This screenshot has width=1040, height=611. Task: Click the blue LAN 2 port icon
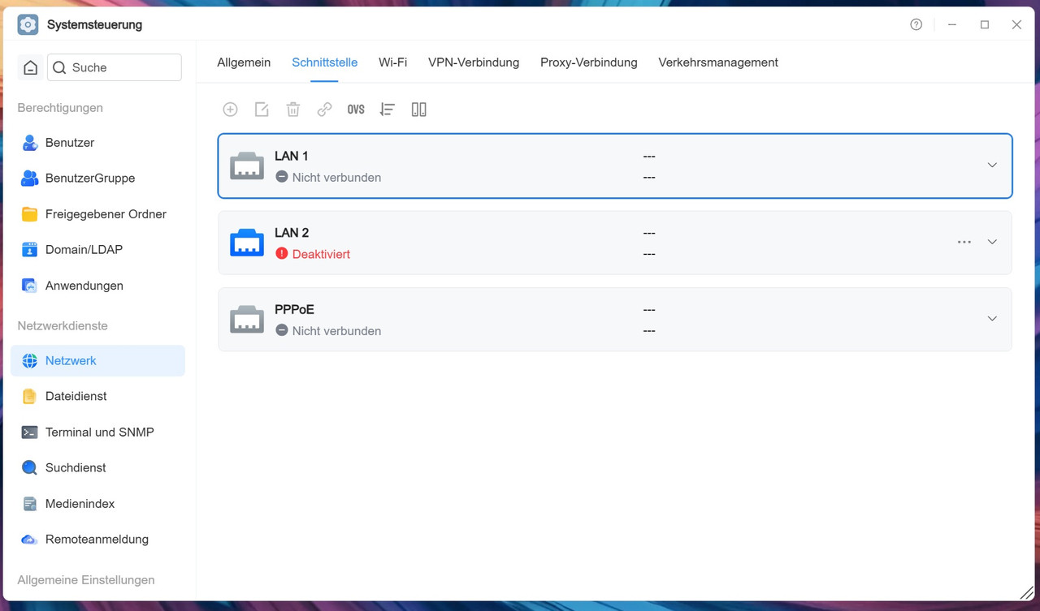(247, 243)
